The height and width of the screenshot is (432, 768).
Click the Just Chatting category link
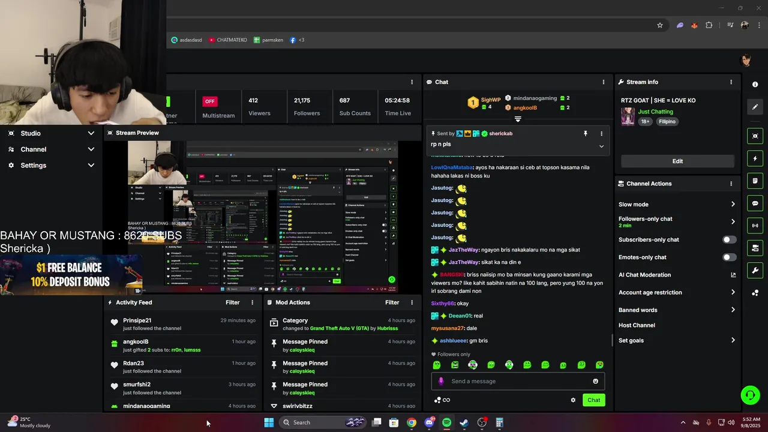[655, 112]
